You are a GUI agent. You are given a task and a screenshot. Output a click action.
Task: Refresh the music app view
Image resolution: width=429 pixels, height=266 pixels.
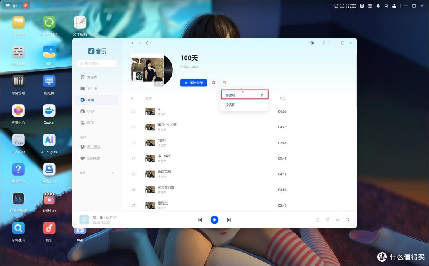[x=147, y=43]
